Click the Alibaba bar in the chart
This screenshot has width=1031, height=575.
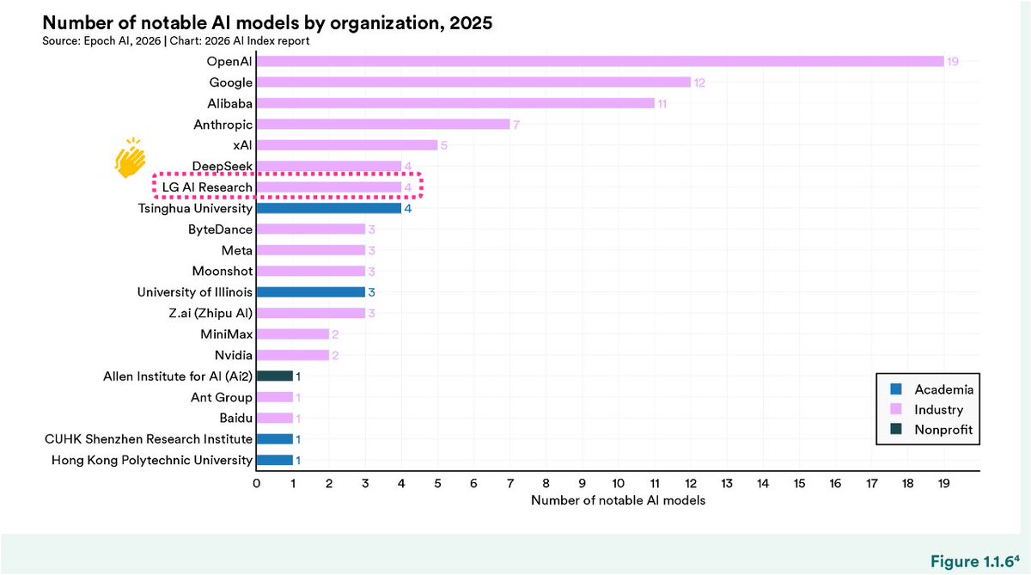455,103
